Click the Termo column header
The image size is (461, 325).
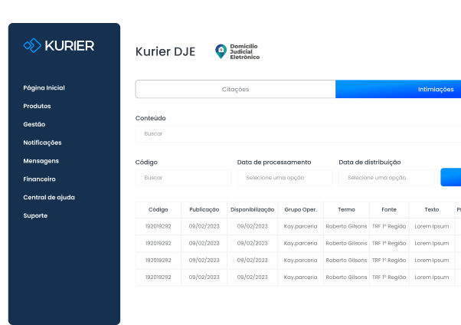pos(346,209)
